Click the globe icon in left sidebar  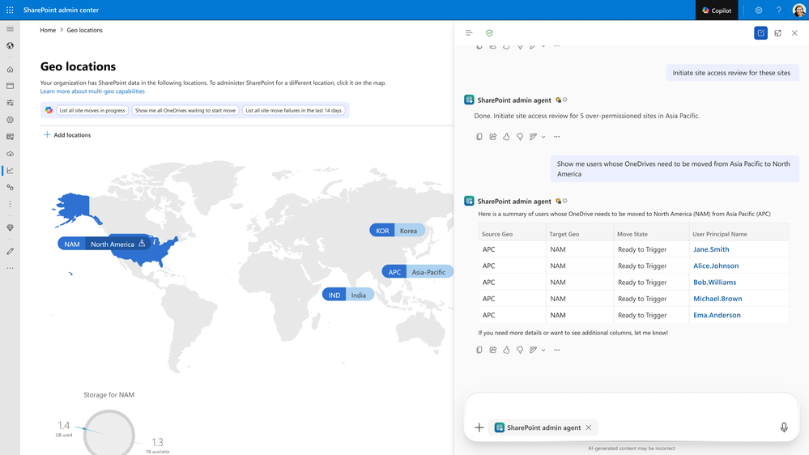pyautogui.click(x=10, y=46)
